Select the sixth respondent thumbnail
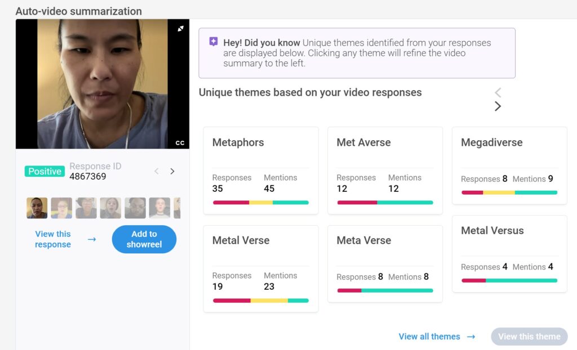 (159, 208)
